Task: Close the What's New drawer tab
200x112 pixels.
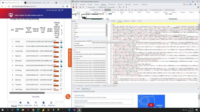Action: tap(90, 88)
